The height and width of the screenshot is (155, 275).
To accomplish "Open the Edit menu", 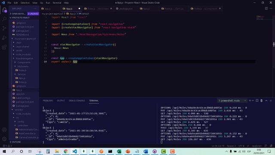I will tap(16, 3).
